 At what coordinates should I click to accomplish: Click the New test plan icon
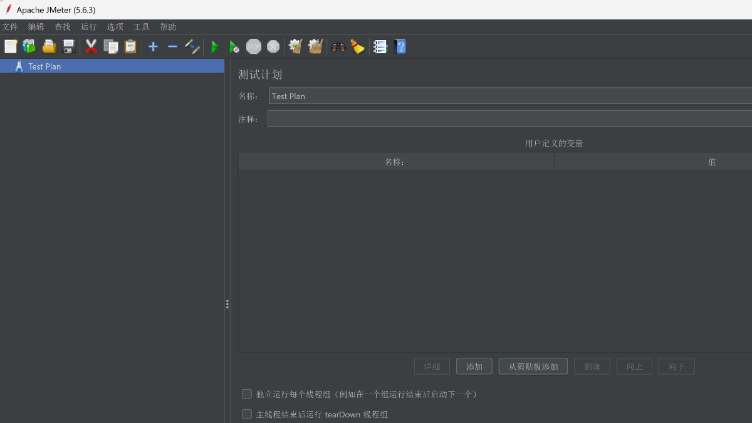[10, 46]
